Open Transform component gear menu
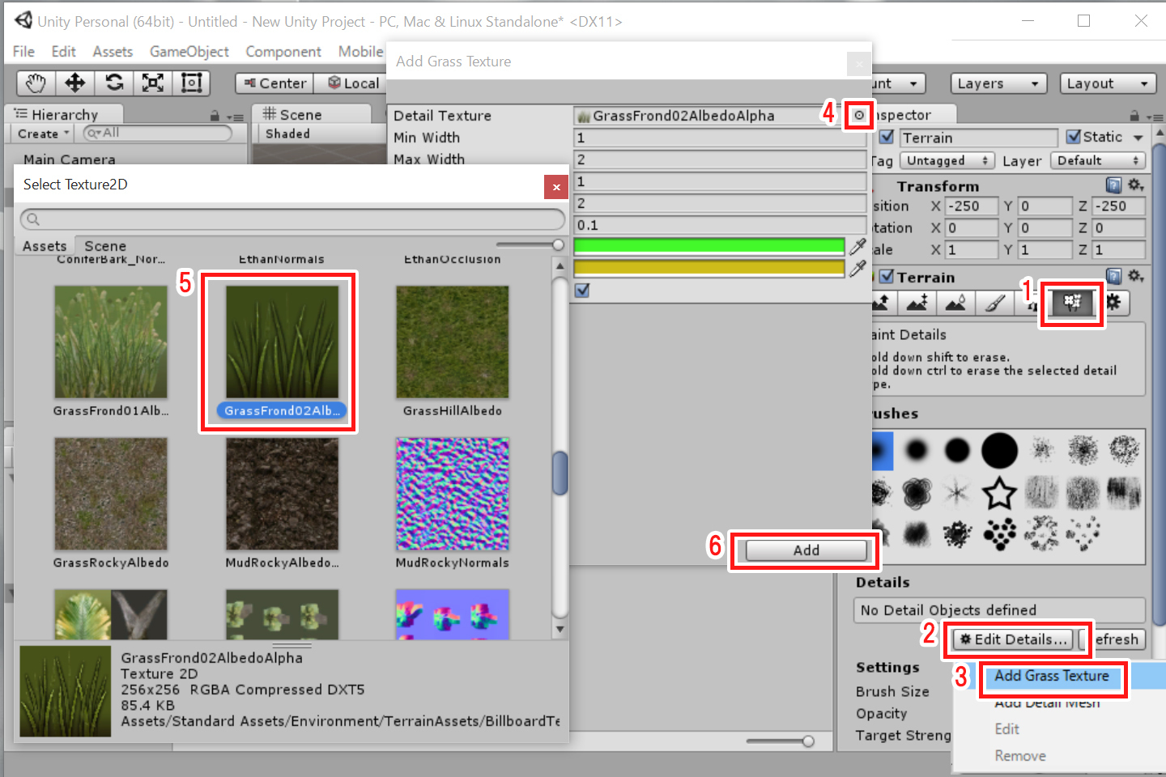 [1135, 185]
